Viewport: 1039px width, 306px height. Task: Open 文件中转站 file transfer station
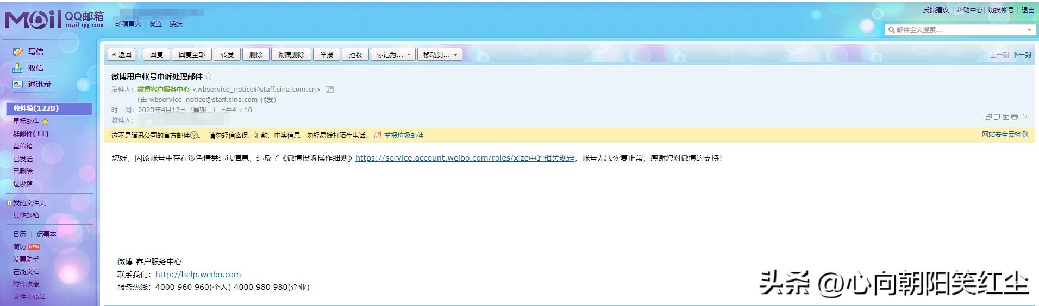click(x=29, y=297)
